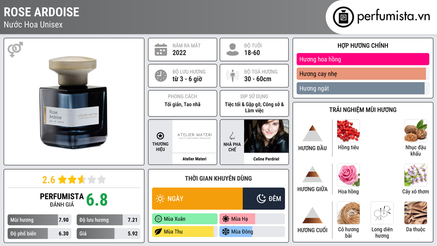Click the perfumista.vn site name
The height and width of the screenshot is (246, 437).
coord(393,17)
